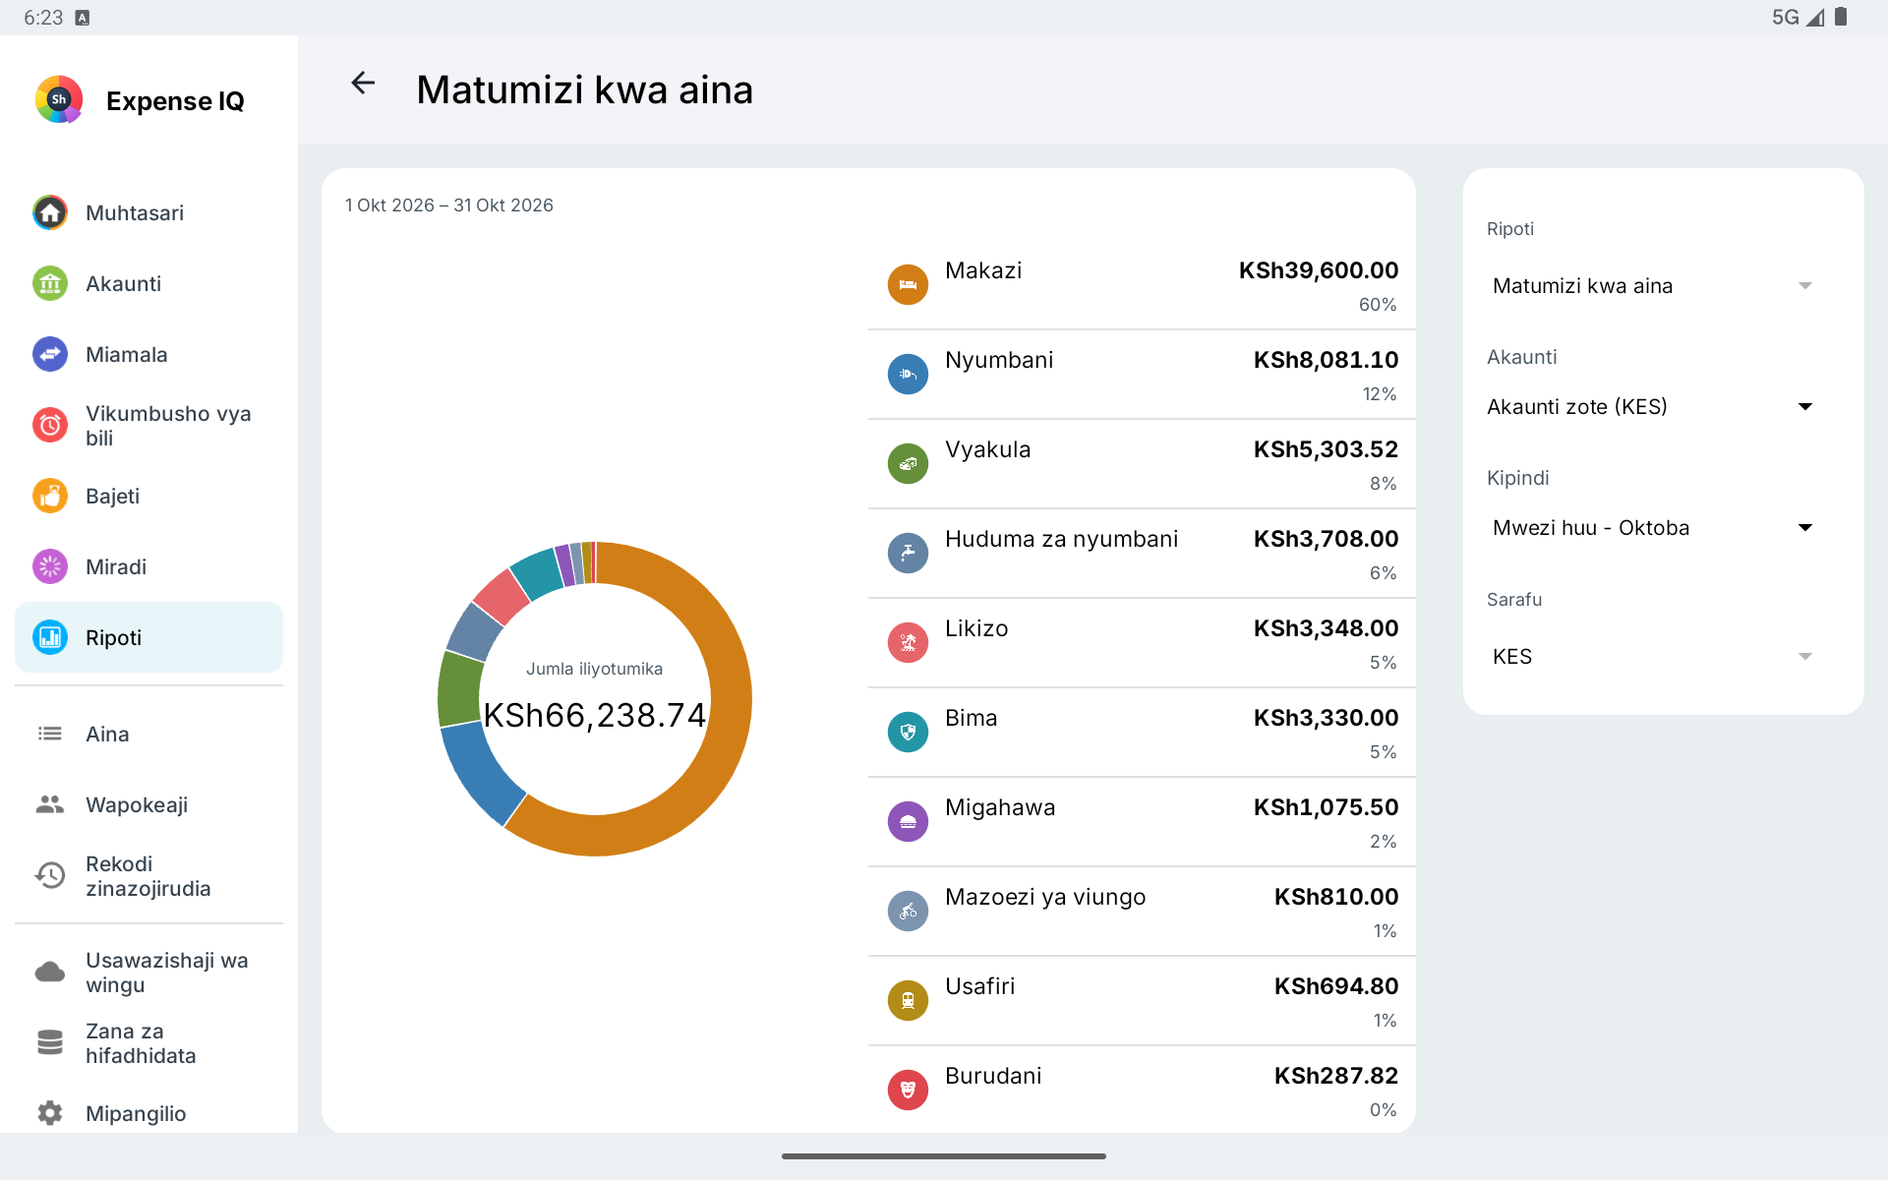Click the Migahawa restaurant category icon
This screenshot has width=1888, height=1180.
coord(908,822)
